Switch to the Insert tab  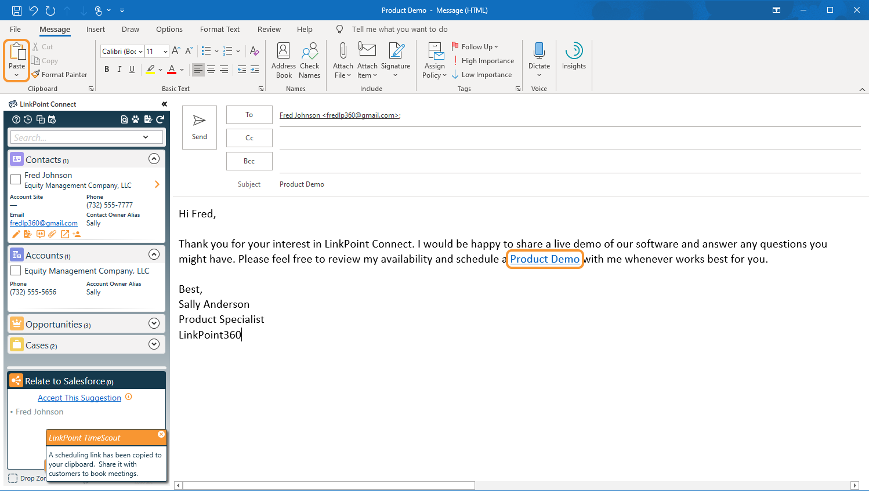(96, 29)
